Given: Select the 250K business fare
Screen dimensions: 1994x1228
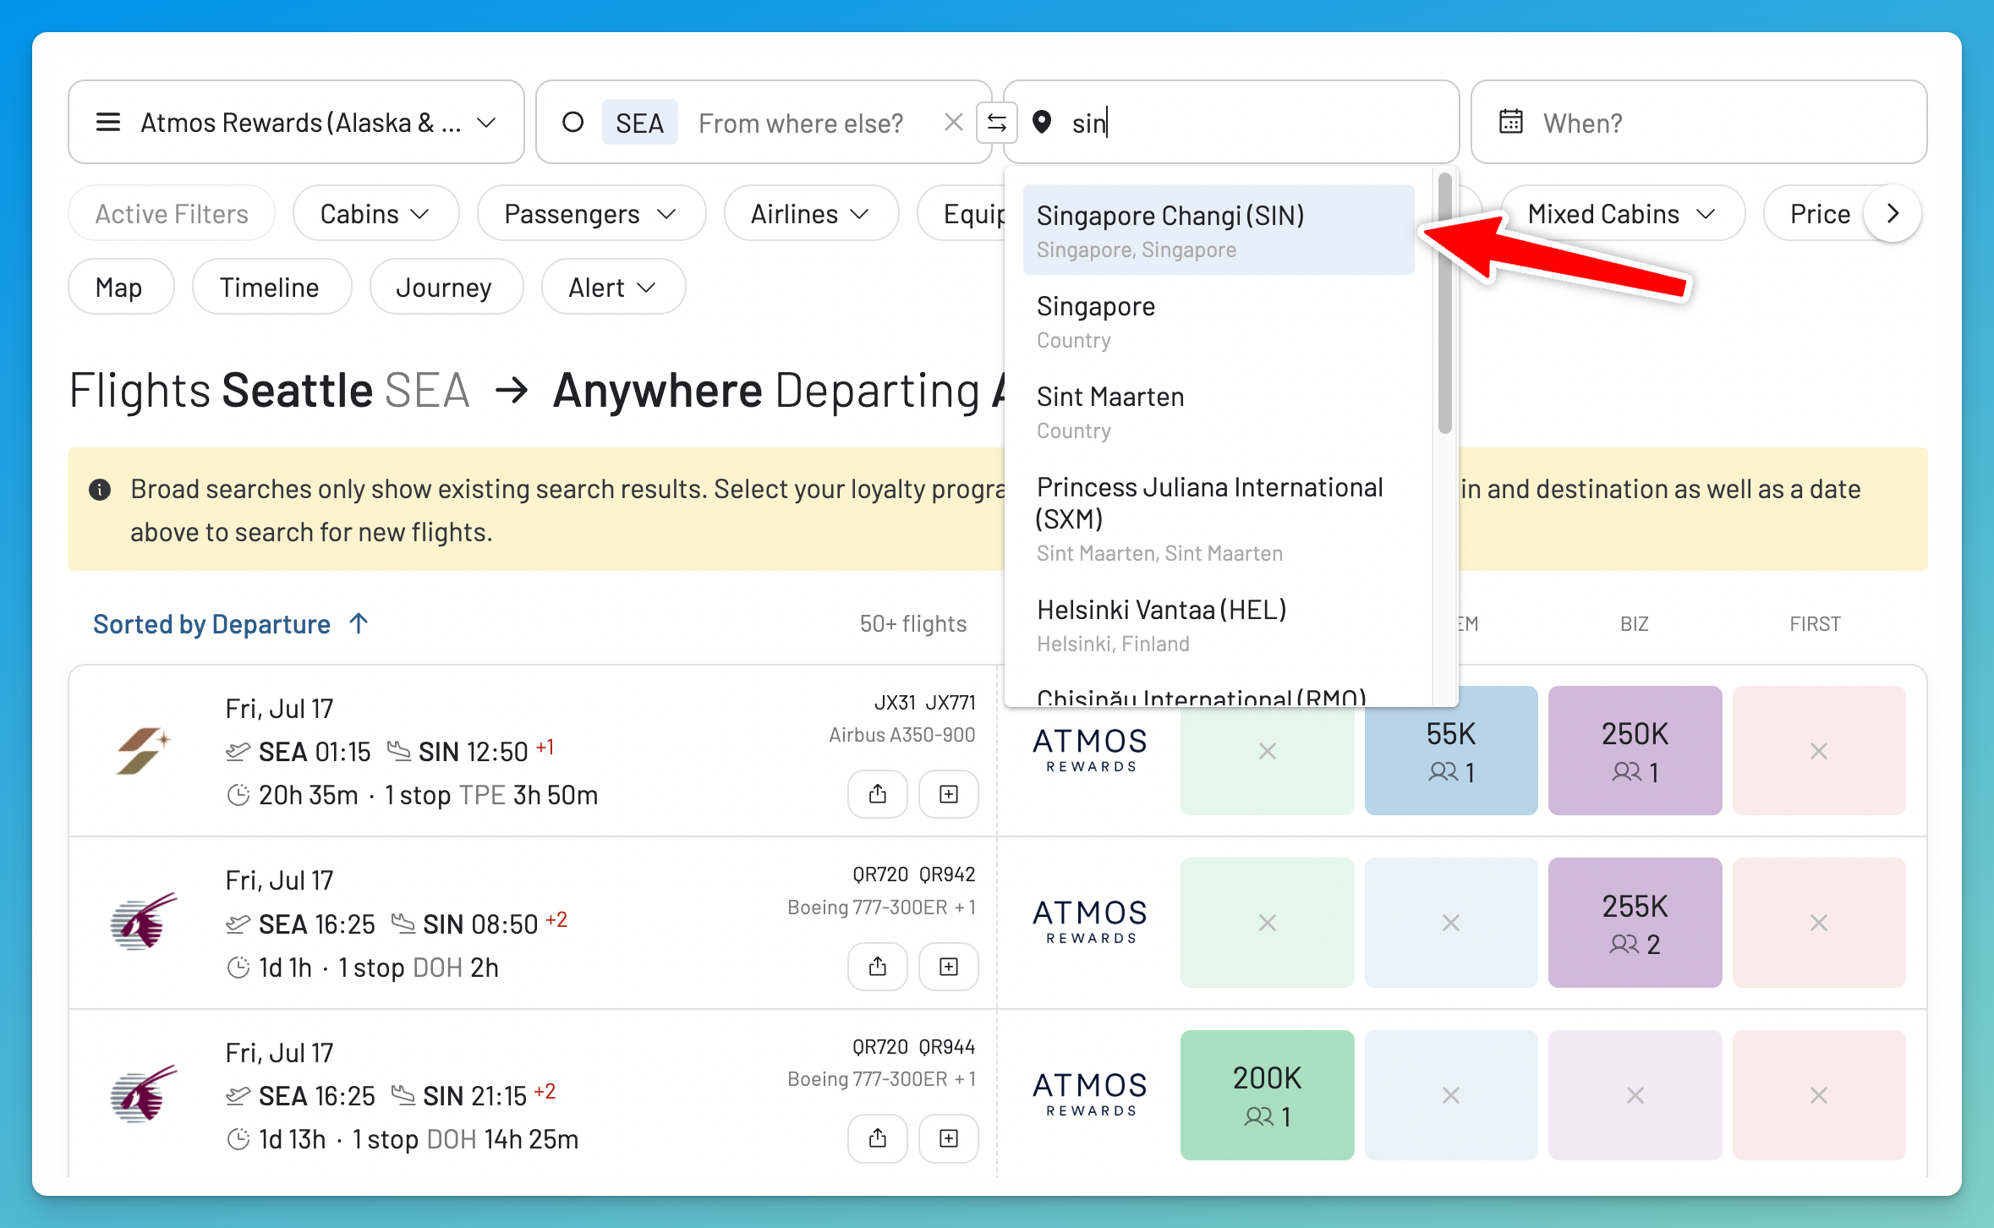Looking at the screenshot, I should click(x=1635, y=751).
